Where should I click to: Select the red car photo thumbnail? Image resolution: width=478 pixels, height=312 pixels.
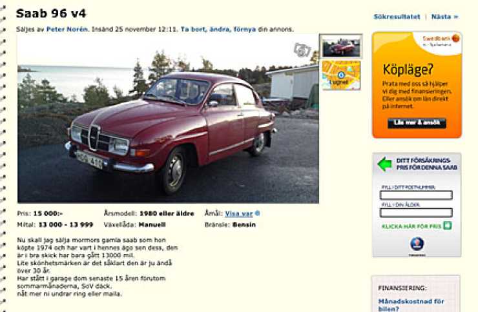point(341,46)
